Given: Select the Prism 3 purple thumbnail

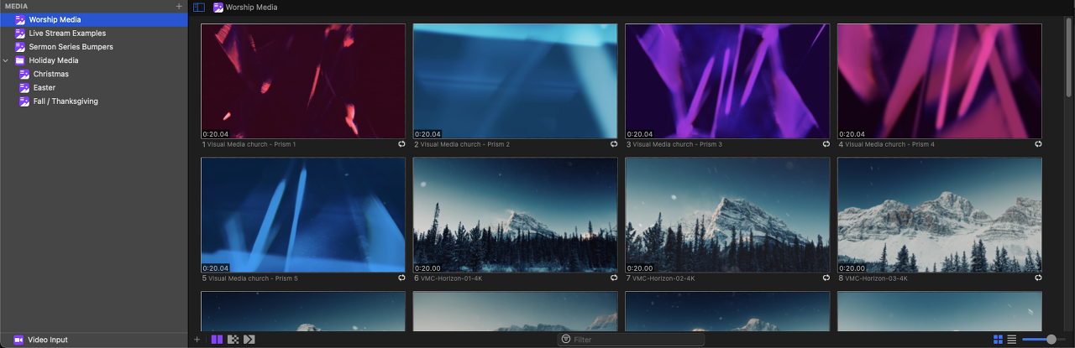Looking at the screenshot, I should tap(727, 81).
